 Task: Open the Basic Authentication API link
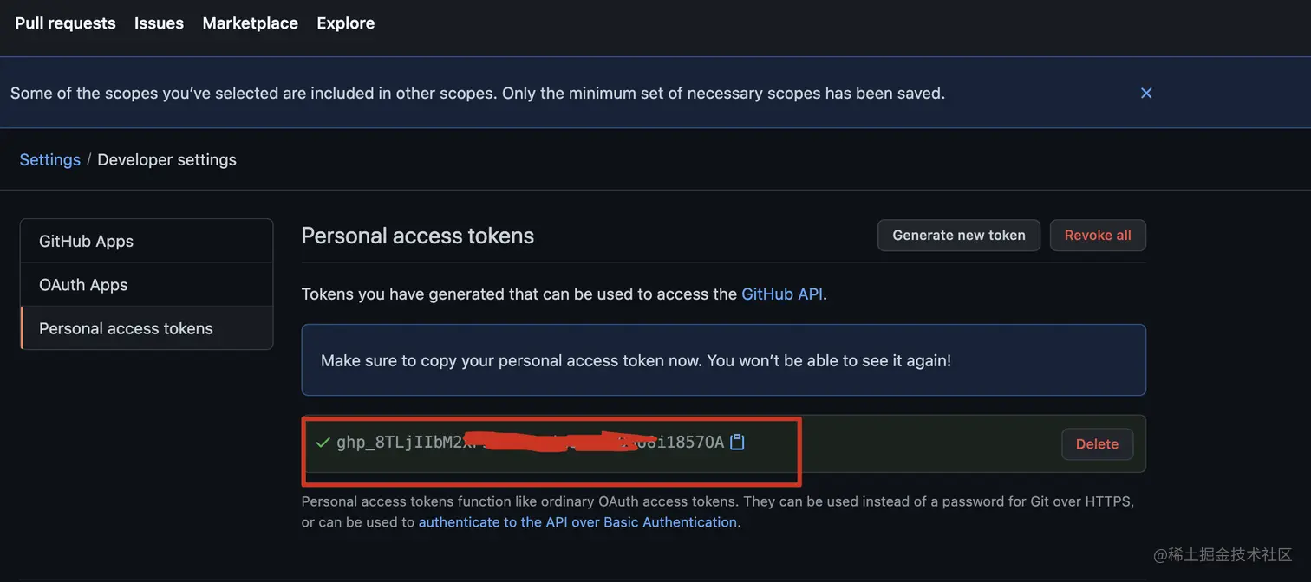(577, 522)
